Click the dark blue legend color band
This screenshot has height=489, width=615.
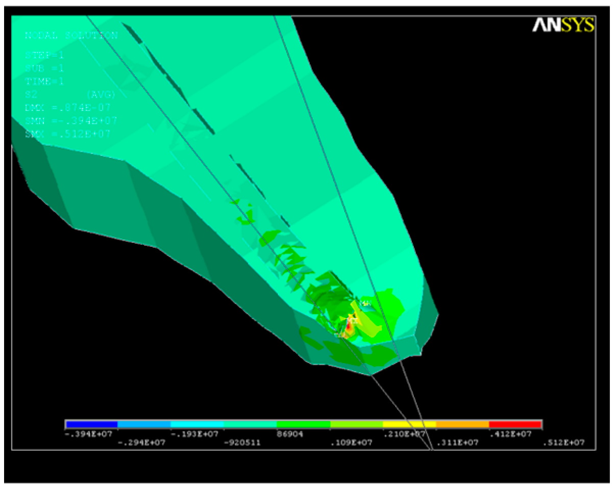(92, 424)
